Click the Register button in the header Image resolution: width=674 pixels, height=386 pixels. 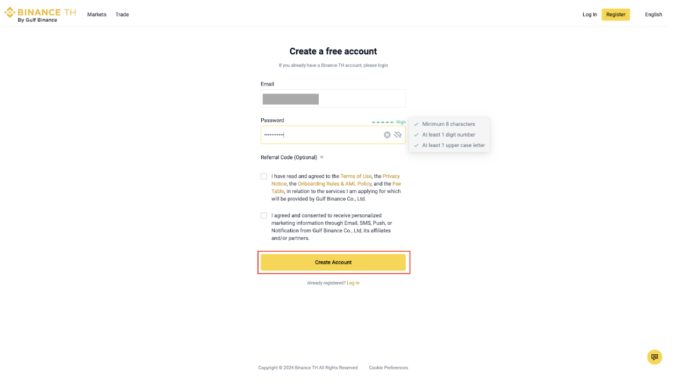tap(615, 15)
